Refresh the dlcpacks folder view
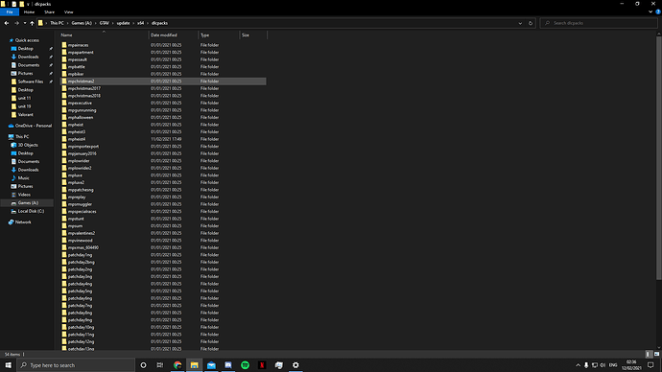 tap(531, 23)
